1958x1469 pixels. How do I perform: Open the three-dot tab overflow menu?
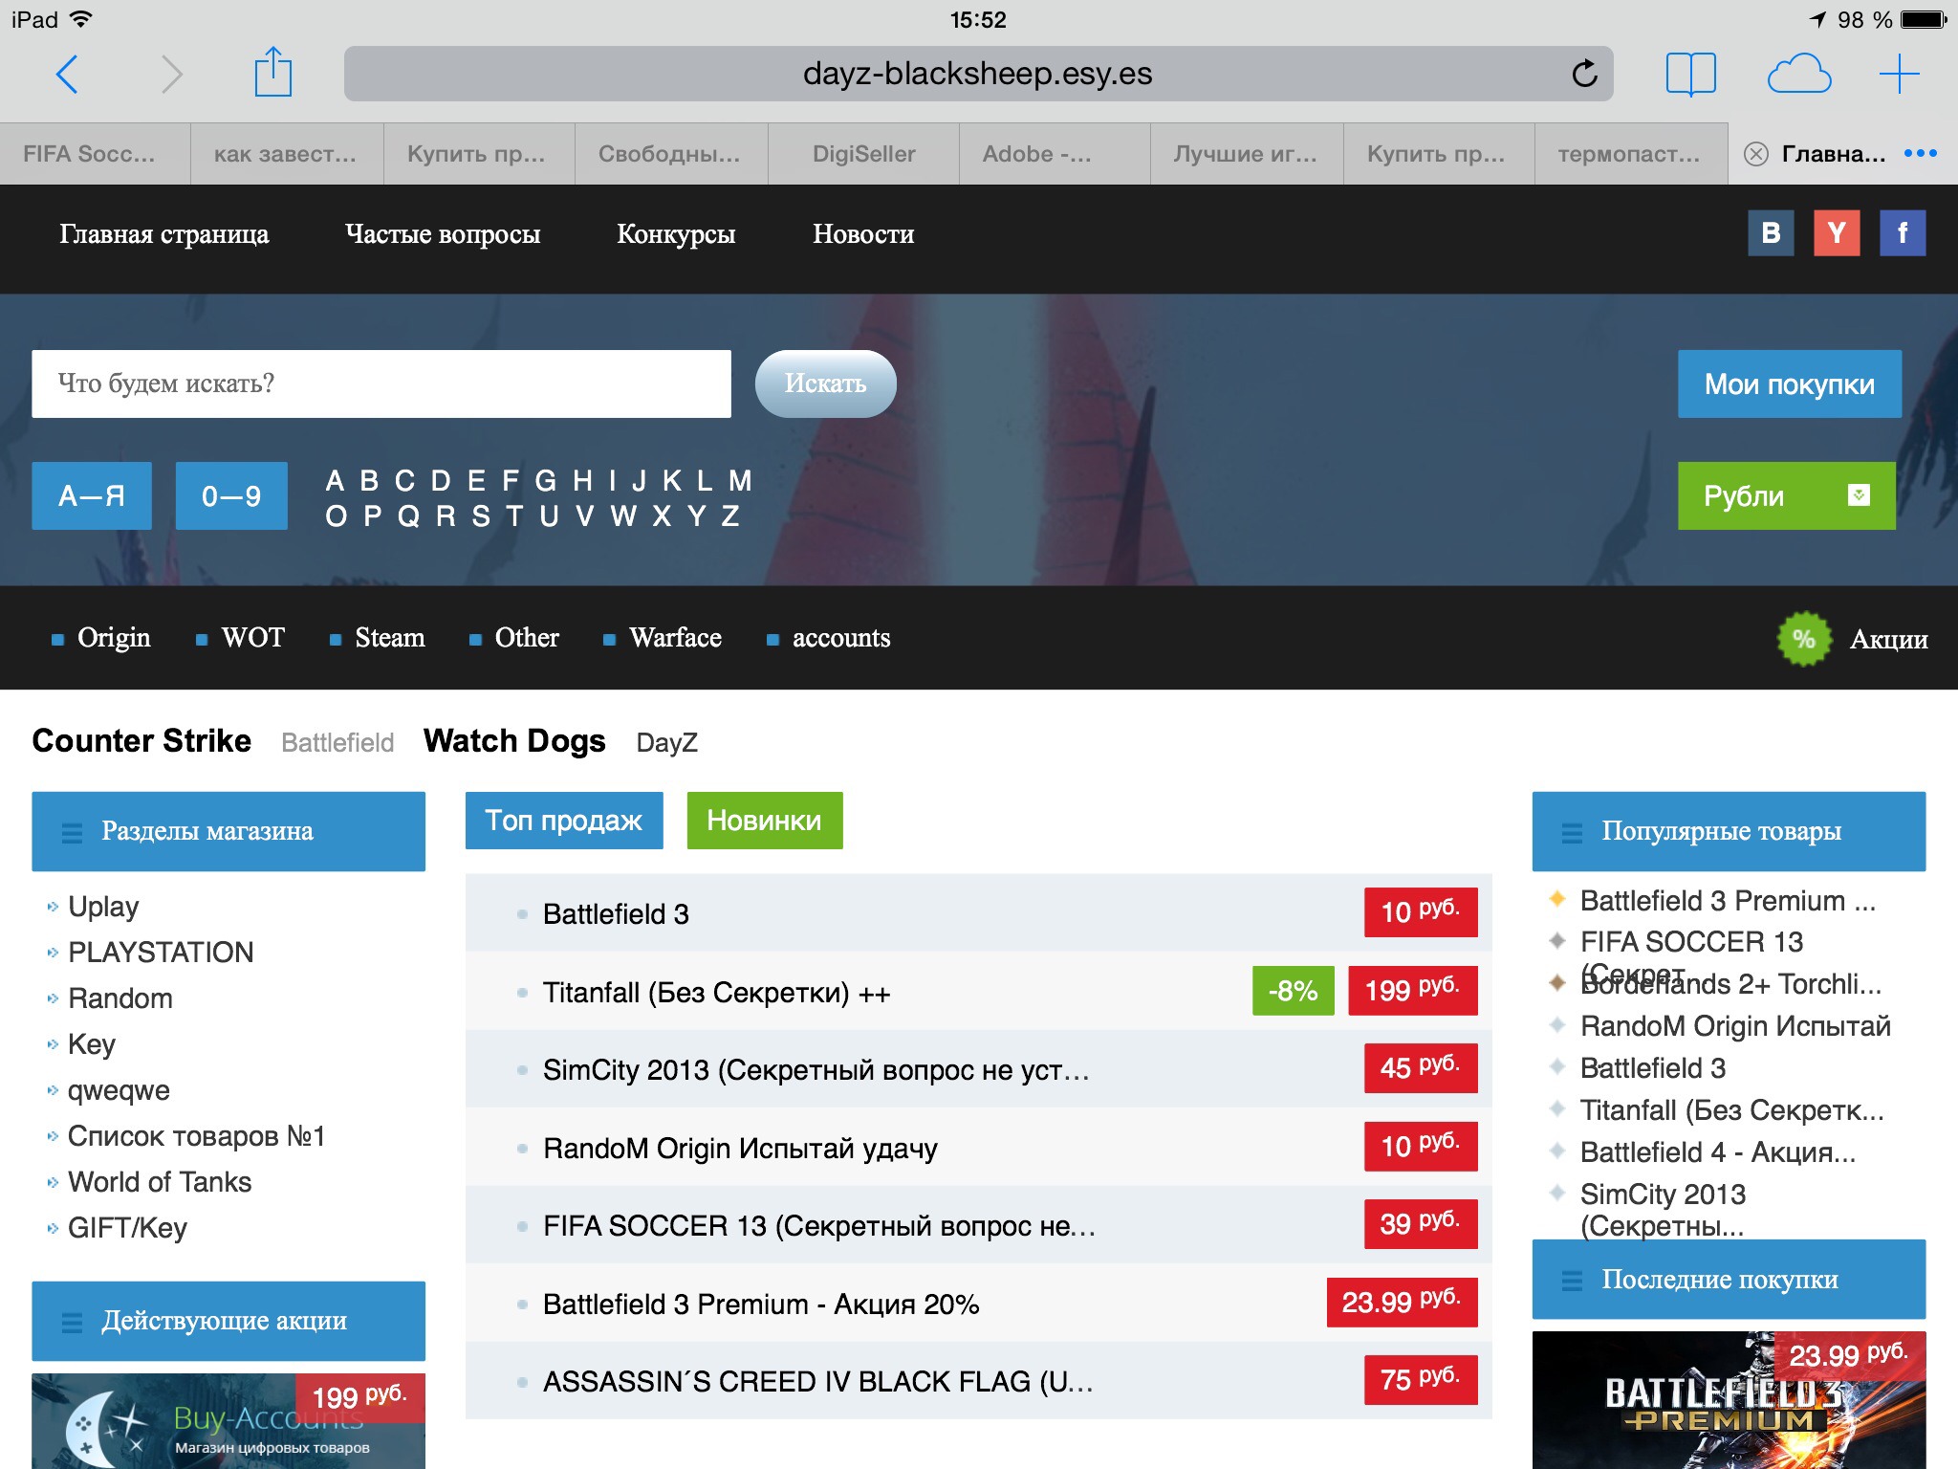point(1920,153)
